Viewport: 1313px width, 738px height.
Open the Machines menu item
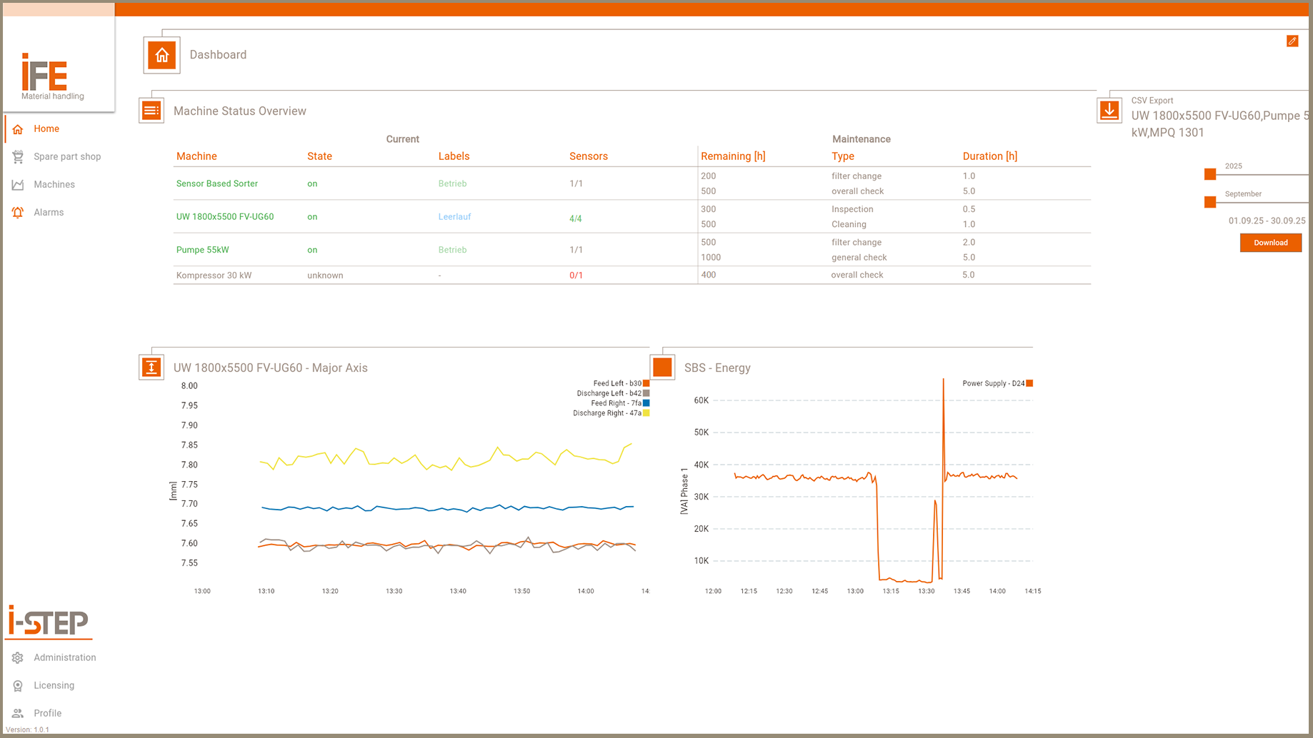coord(54,185)
